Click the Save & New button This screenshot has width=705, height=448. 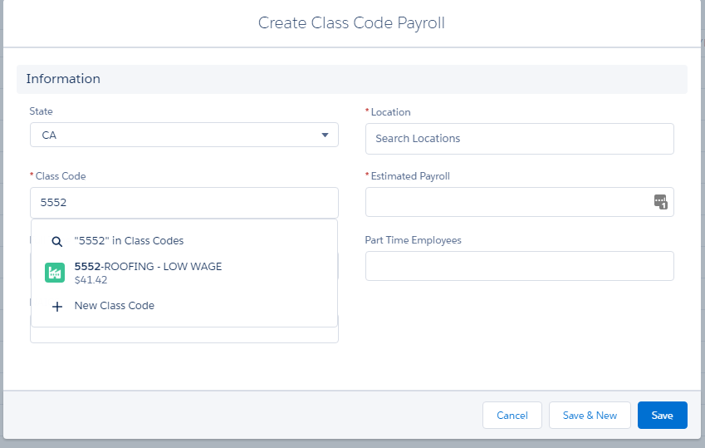590,416
